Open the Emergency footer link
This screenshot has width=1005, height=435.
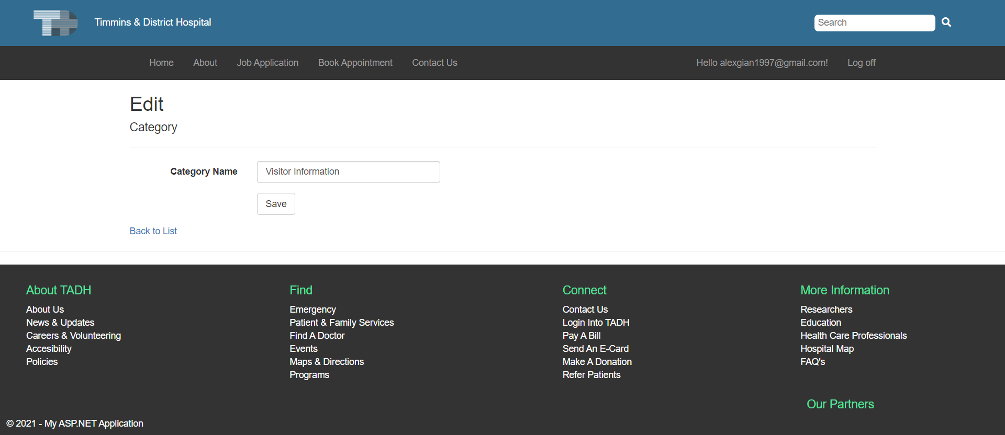coord(312,310)
